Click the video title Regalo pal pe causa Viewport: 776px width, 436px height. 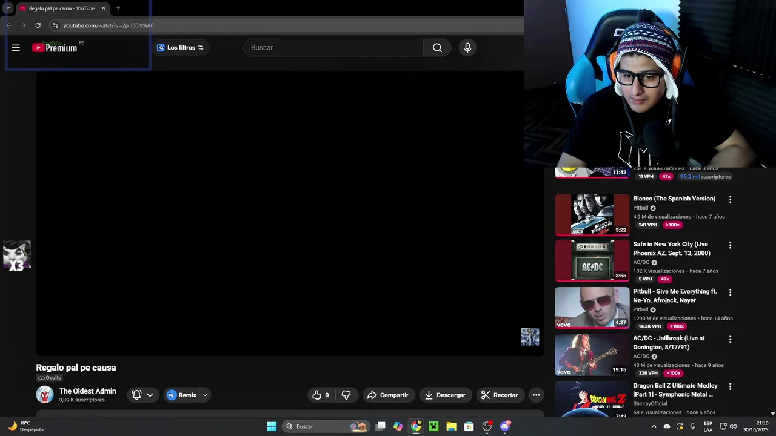(x=76, y=368)
